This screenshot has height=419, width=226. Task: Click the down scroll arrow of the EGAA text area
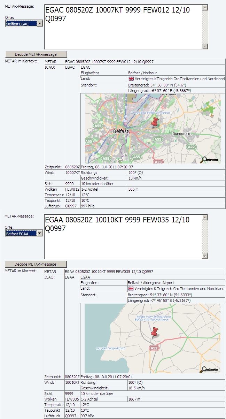(204, 256)
